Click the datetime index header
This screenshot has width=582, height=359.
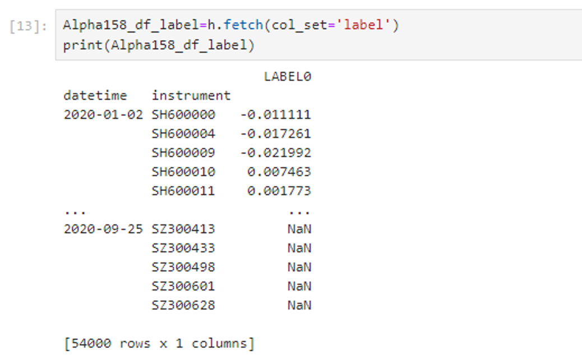(95, 95)
